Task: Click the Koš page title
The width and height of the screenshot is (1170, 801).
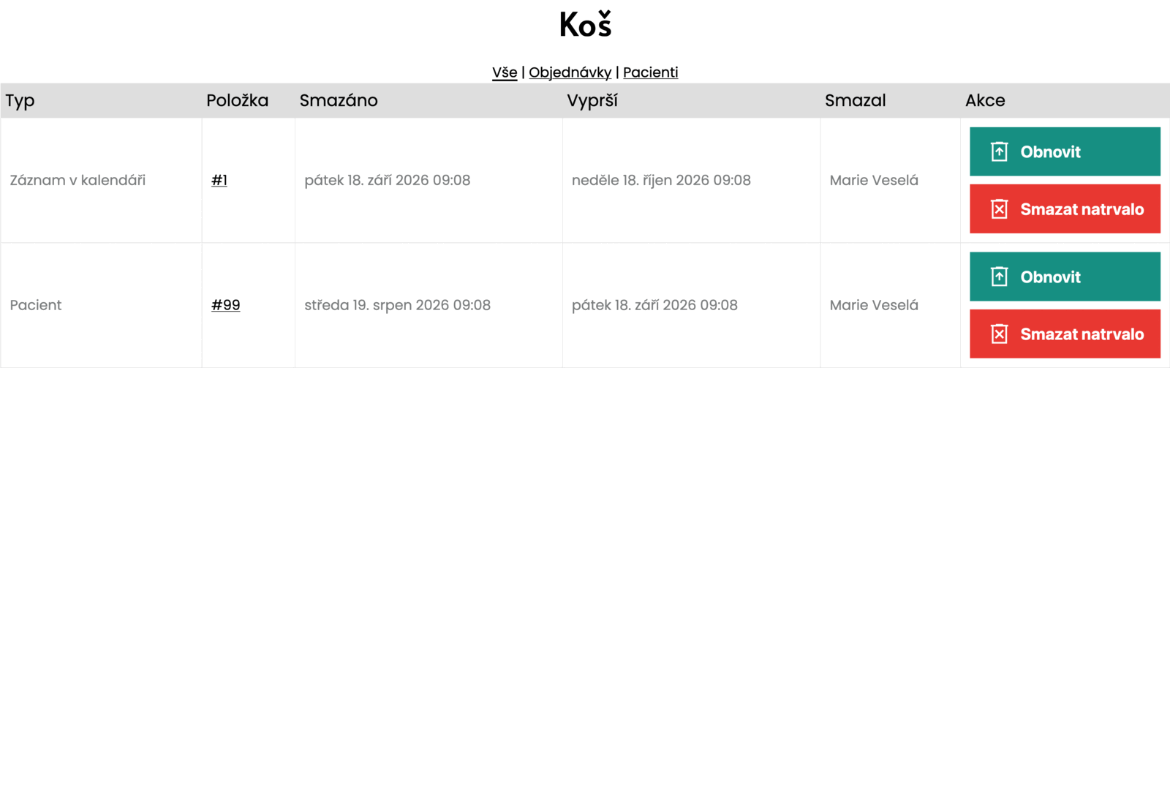Action: [x=585, y=24]
